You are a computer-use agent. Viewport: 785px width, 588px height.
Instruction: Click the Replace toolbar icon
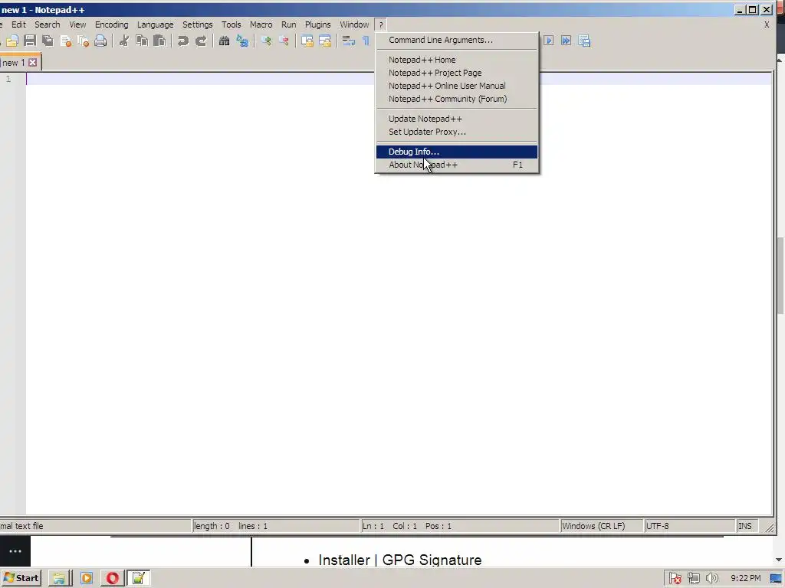pos(242,41)
